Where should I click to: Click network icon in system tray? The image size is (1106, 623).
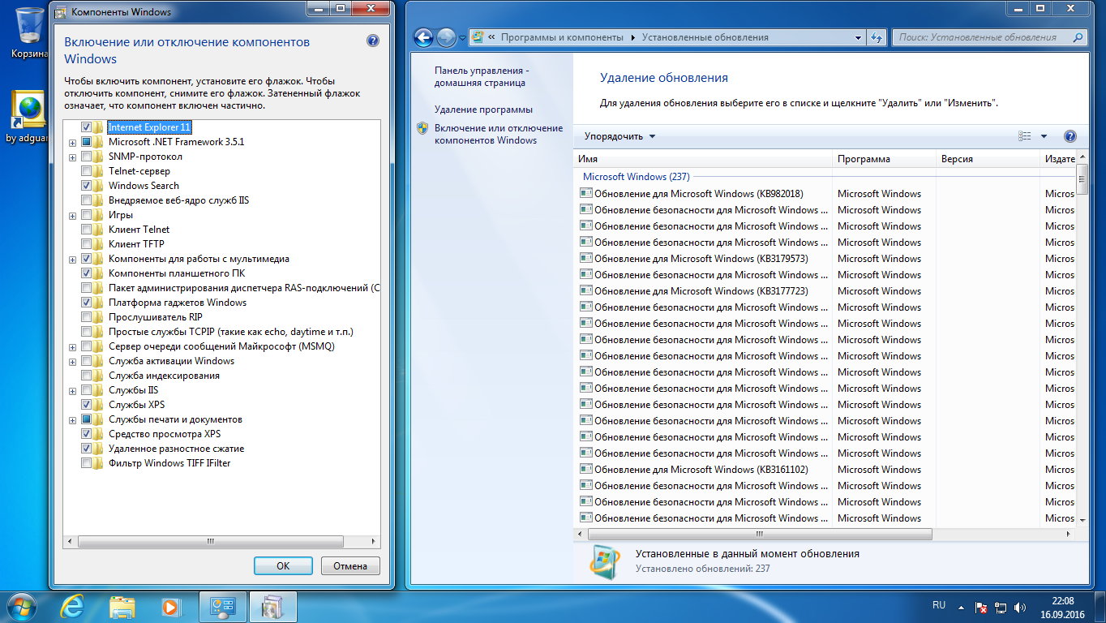[1001, 607]
